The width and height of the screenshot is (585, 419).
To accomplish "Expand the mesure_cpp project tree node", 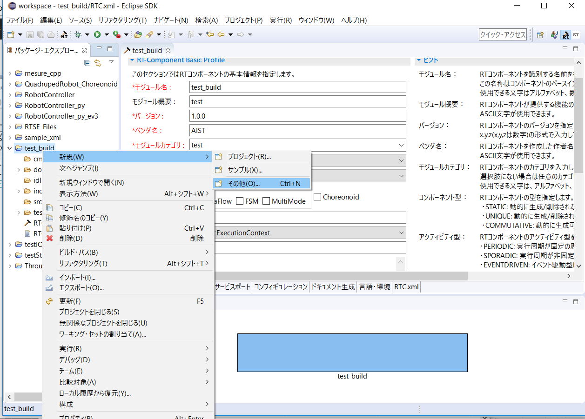I will 10,73.
